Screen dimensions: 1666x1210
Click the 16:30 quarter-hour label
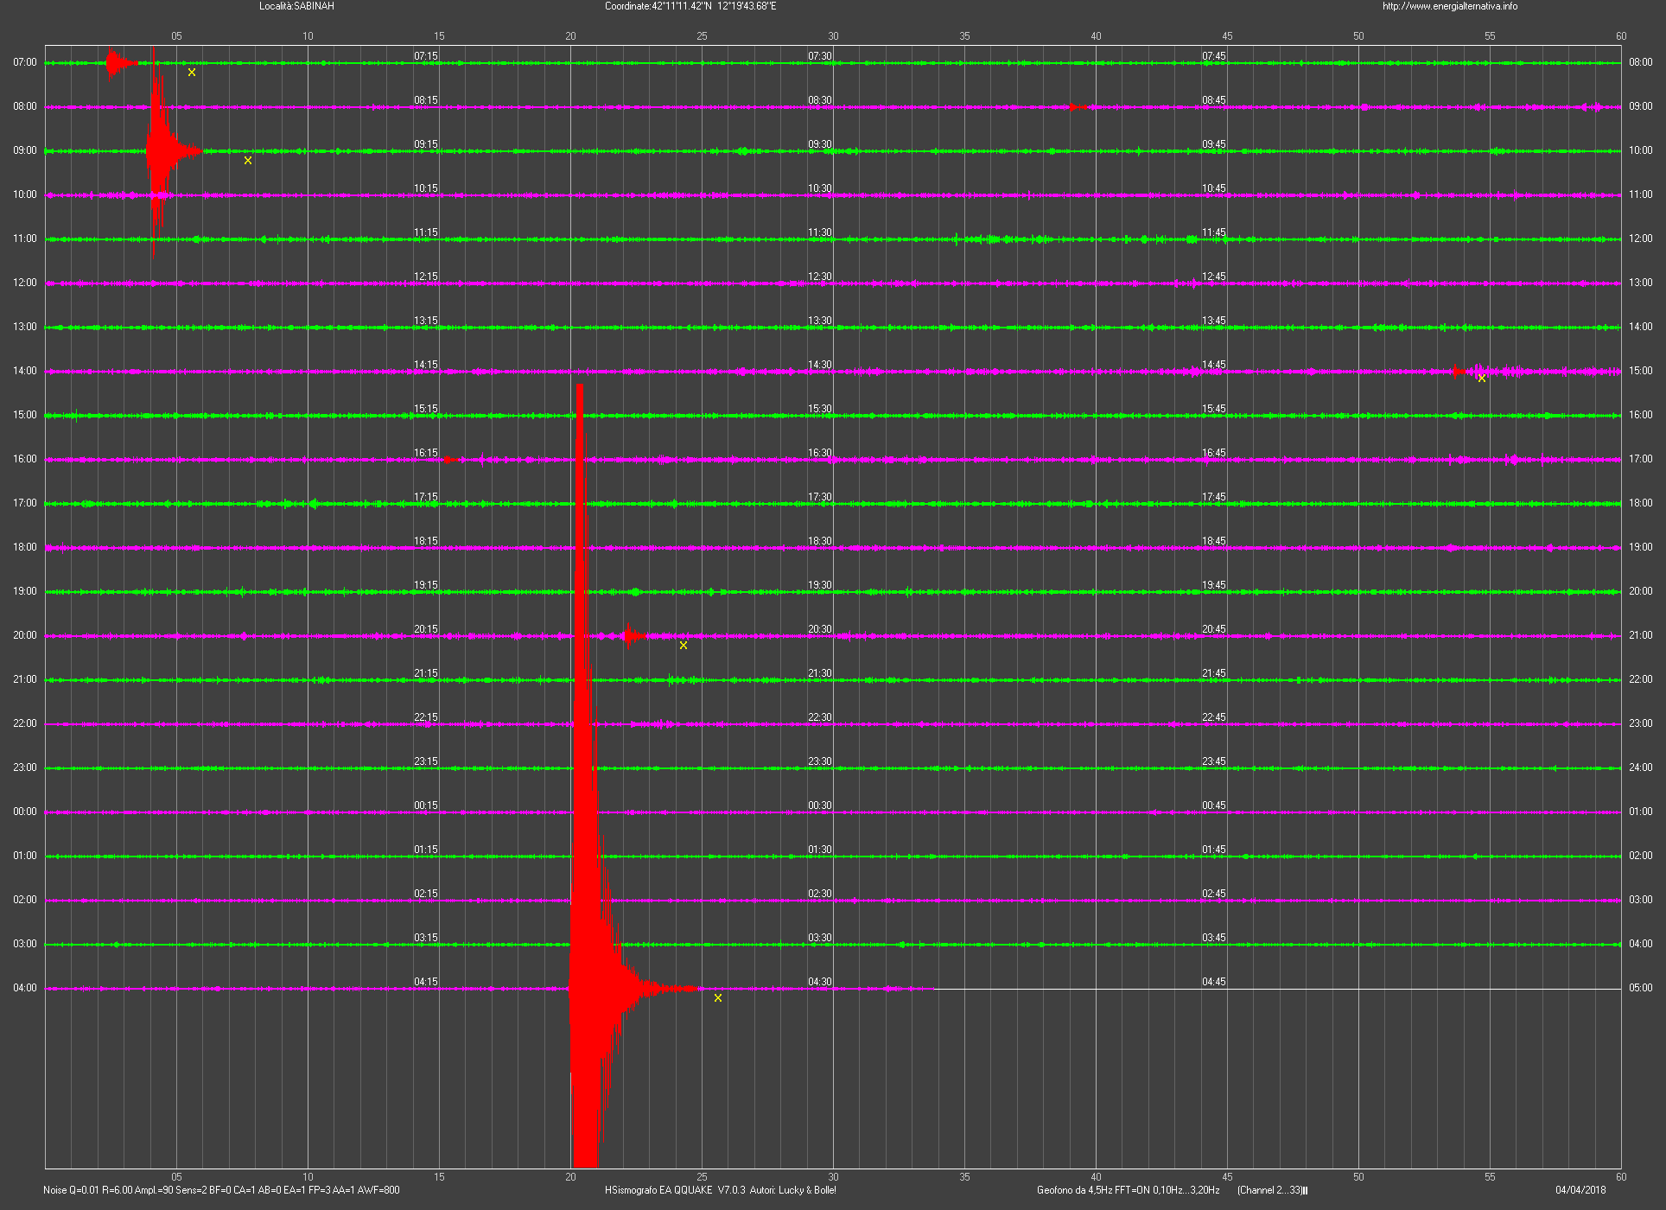coord(820,453)
